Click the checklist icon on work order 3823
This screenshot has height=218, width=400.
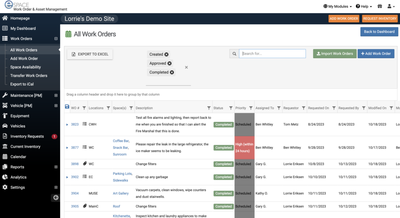click(x=85, y=124)
